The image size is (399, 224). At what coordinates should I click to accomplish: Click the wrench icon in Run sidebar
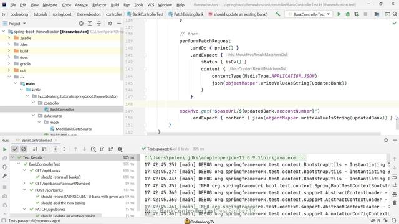[4, 175]
